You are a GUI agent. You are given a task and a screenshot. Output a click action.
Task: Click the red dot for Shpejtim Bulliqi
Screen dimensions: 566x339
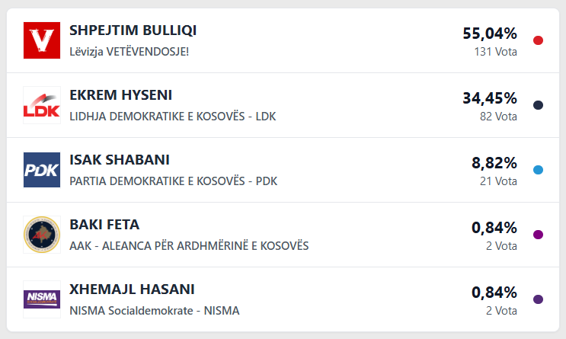[538, 40]
